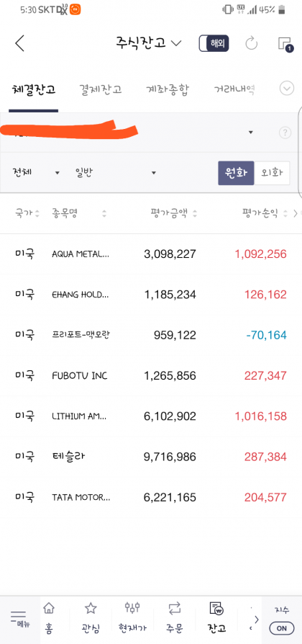Select 외화 currency option

(272, 173)
